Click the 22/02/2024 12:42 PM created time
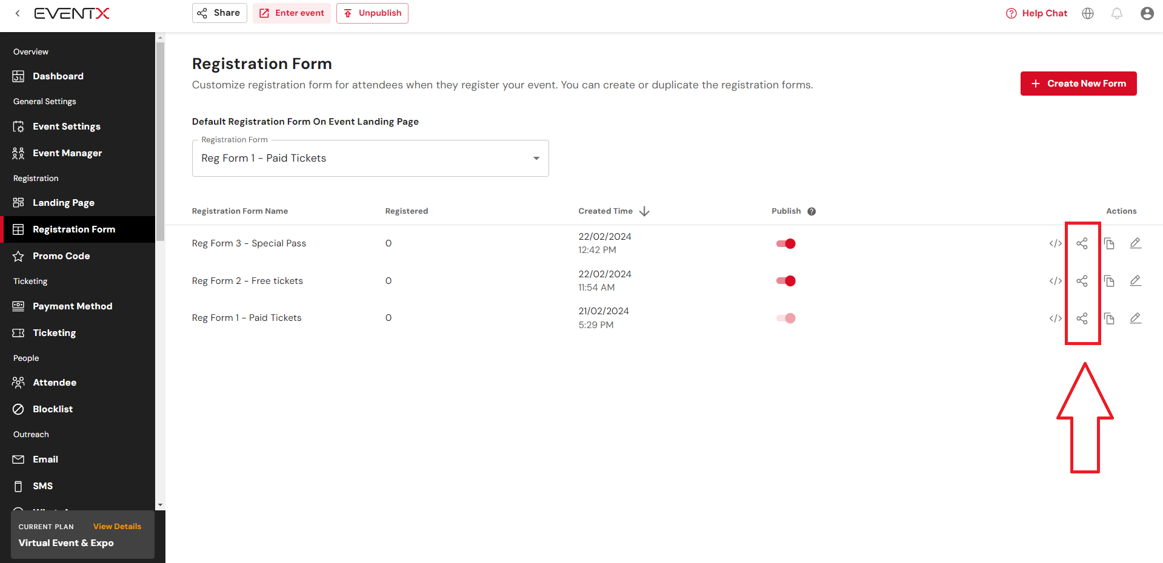This screenshot has height=563, width=1163. coord(605,243)
